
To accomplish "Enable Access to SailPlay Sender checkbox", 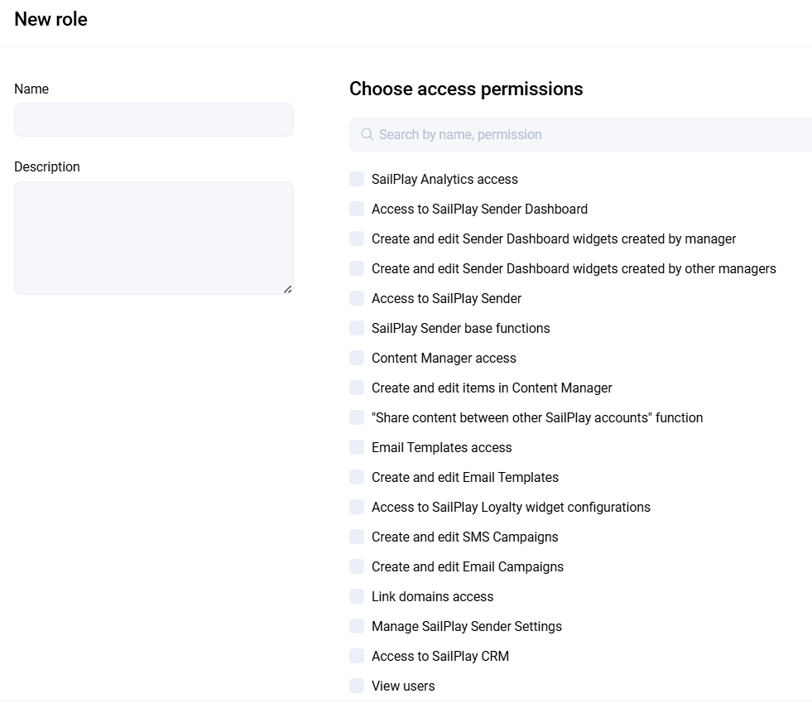I will (x=357, y=298).
